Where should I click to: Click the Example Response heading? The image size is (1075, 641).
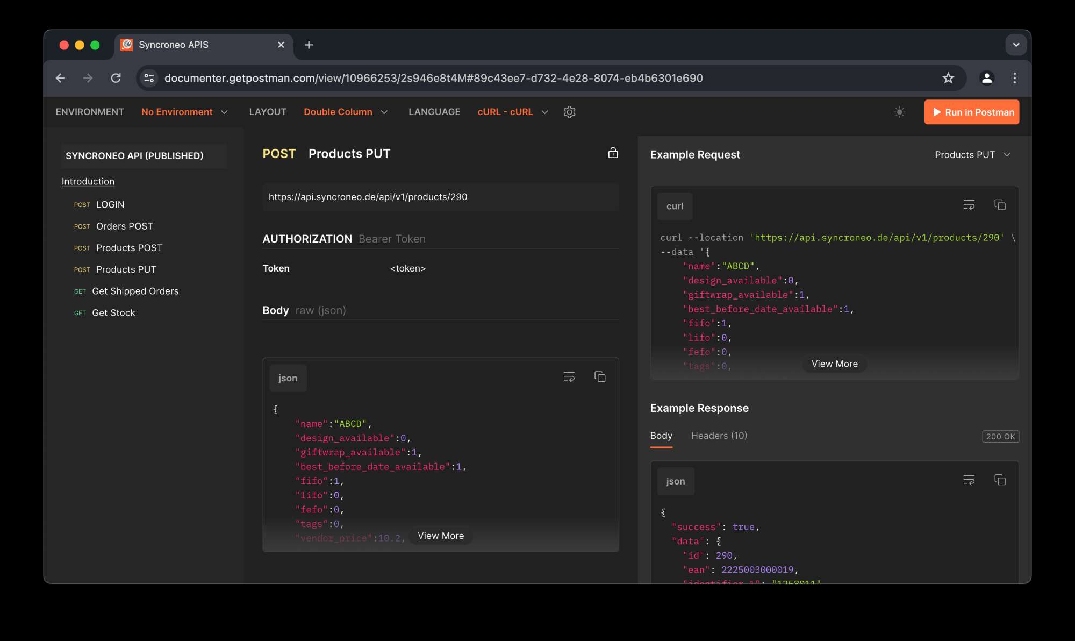[x=699, y=408]
